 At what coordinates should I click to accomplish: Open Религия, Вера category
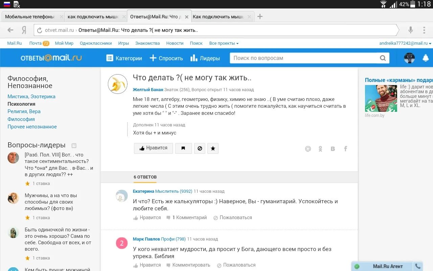pyautogui.click(x=24, y=111)
